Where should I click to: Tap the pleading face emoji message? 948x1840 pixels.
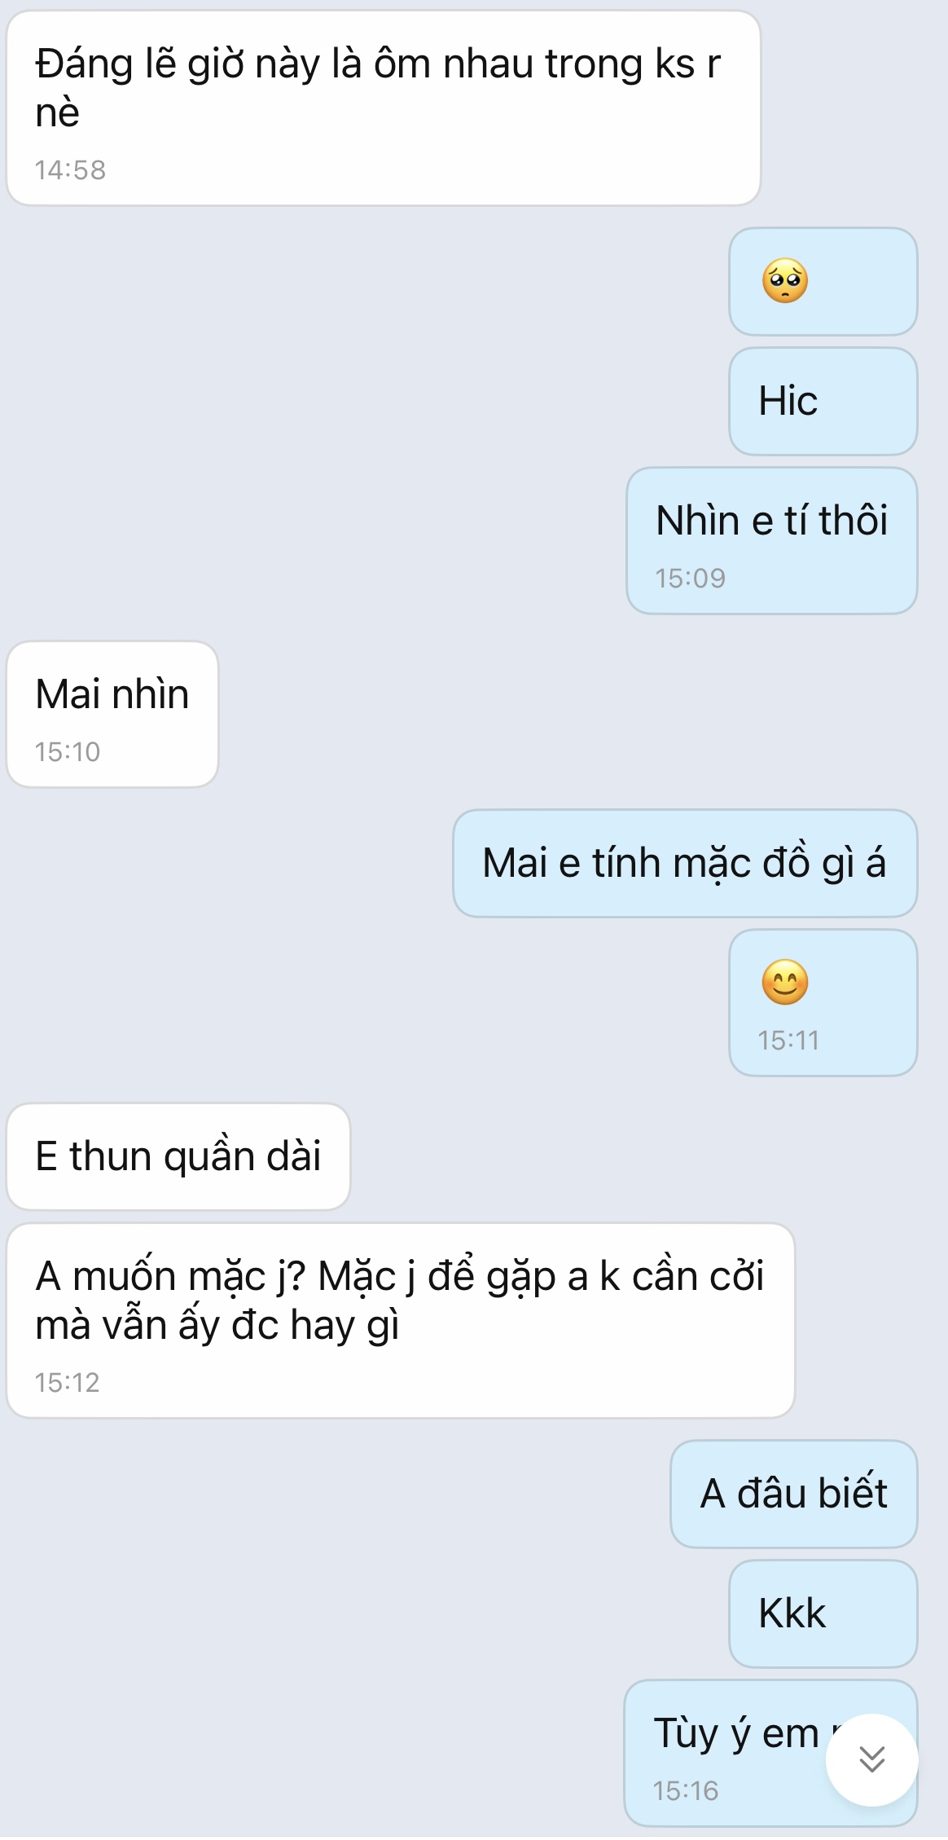point(823,281)
